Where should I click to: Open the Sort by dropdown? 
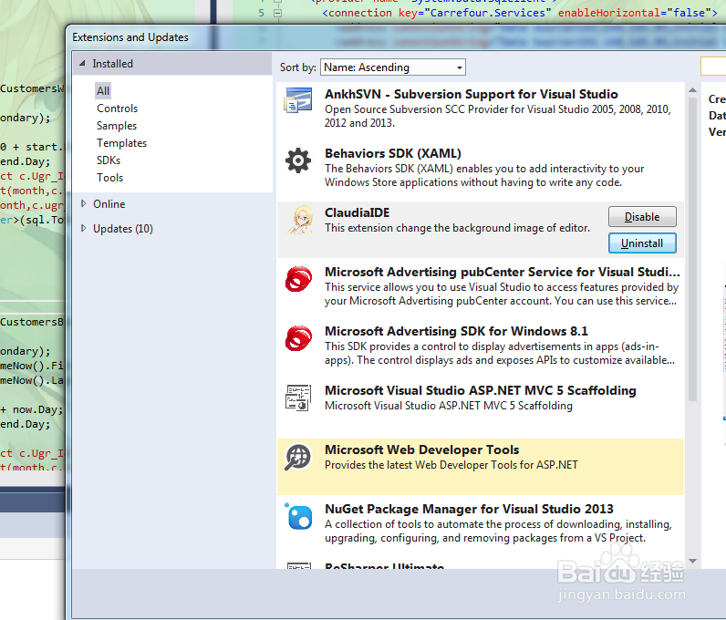point(392,67)
